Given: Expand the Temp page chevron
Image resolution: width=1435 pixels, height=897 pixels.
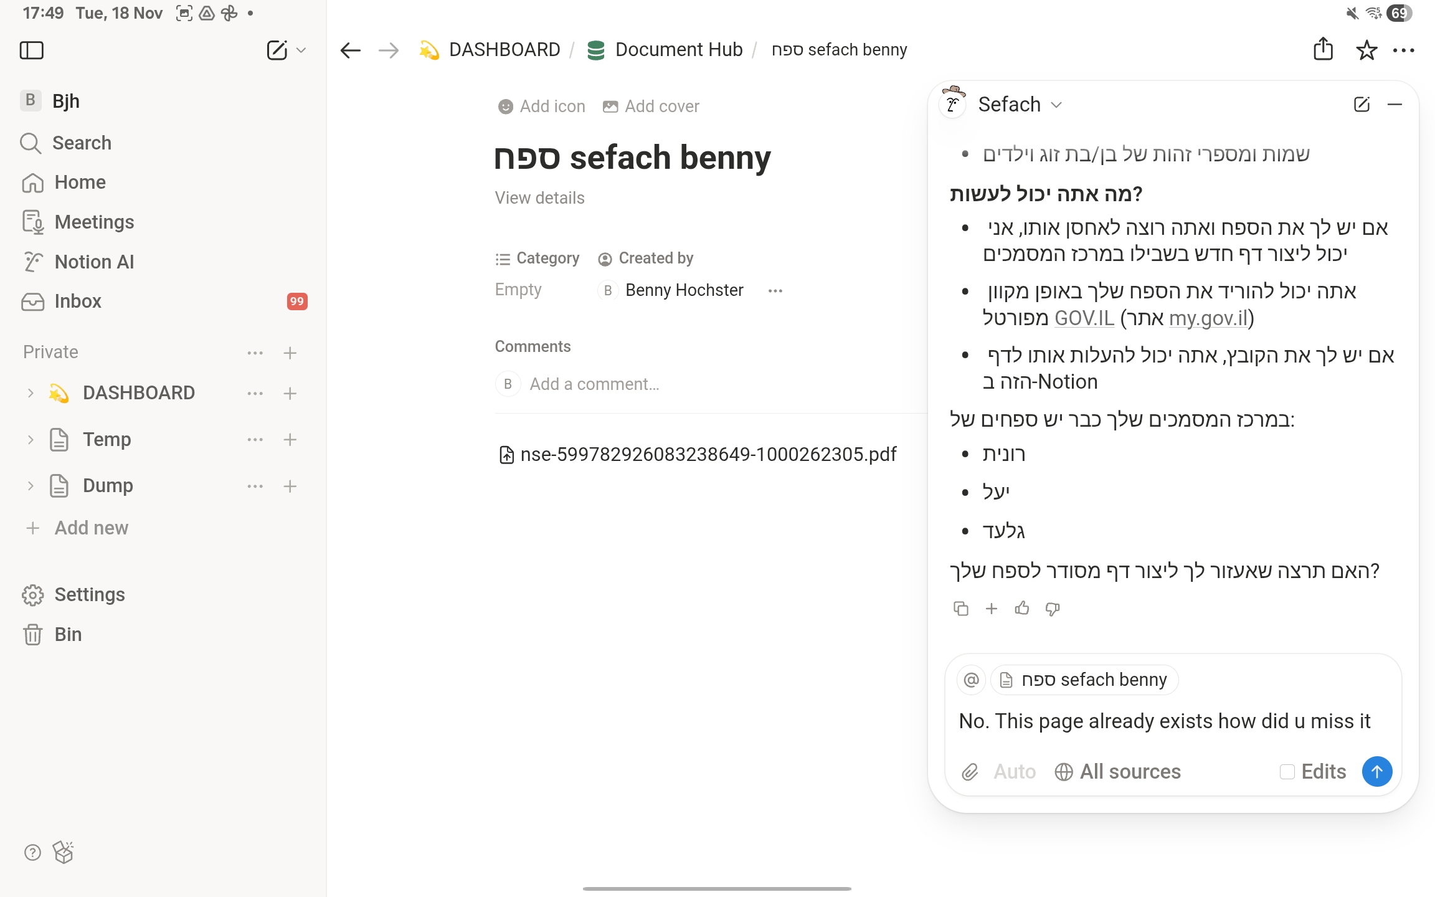Looking at the screenshot, I should click(x=31, y=440).
